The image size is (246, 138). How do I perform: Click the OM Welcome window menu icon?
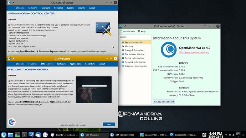(x=9, y=59)
